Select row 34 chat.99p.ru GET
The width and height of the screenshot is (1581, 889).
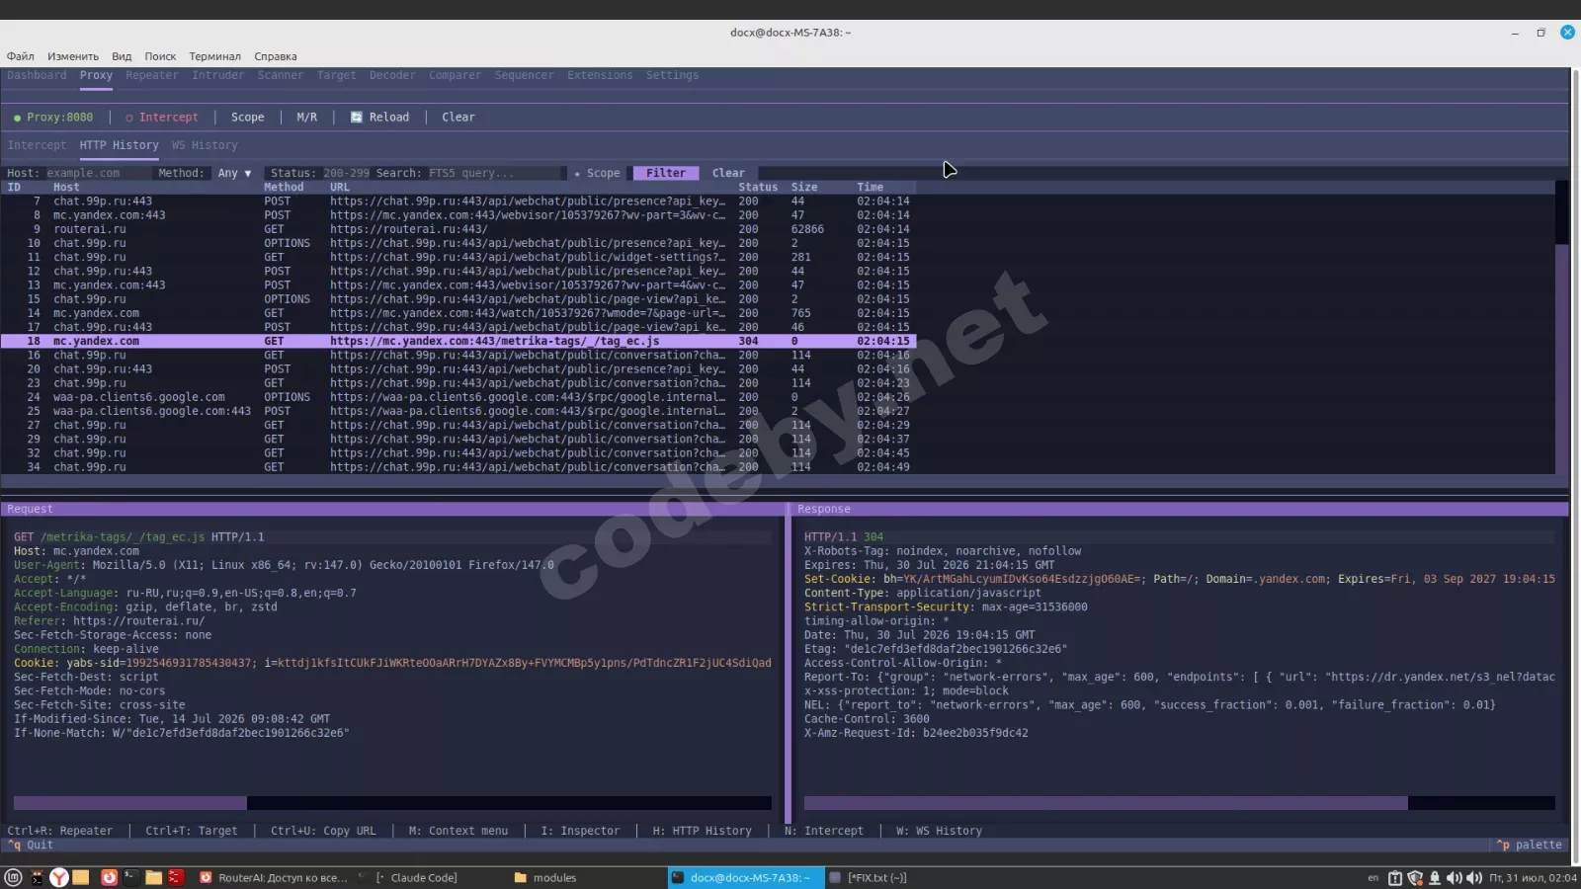point(458,467)
